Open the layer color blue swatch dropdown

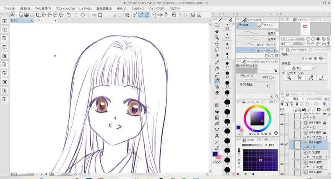click(x=327, y=104)
